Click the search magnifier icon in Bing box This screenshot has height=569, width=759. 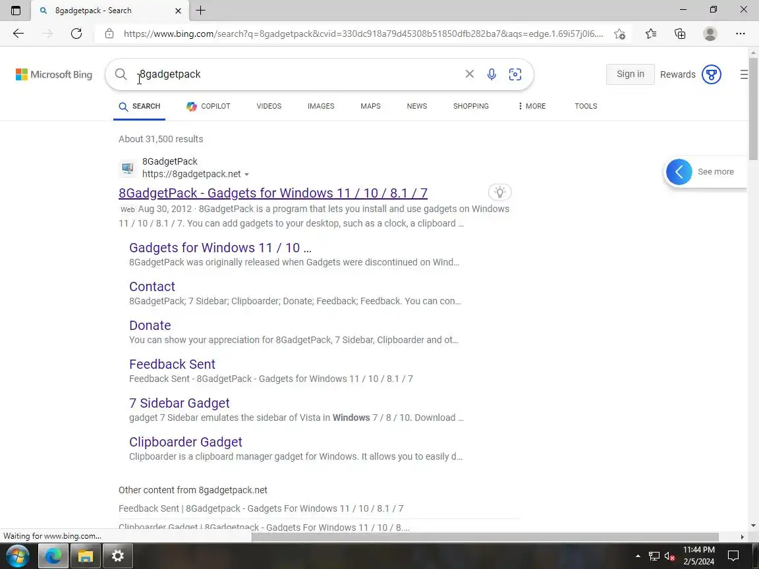pyautogui.click(x=121, y=74)
